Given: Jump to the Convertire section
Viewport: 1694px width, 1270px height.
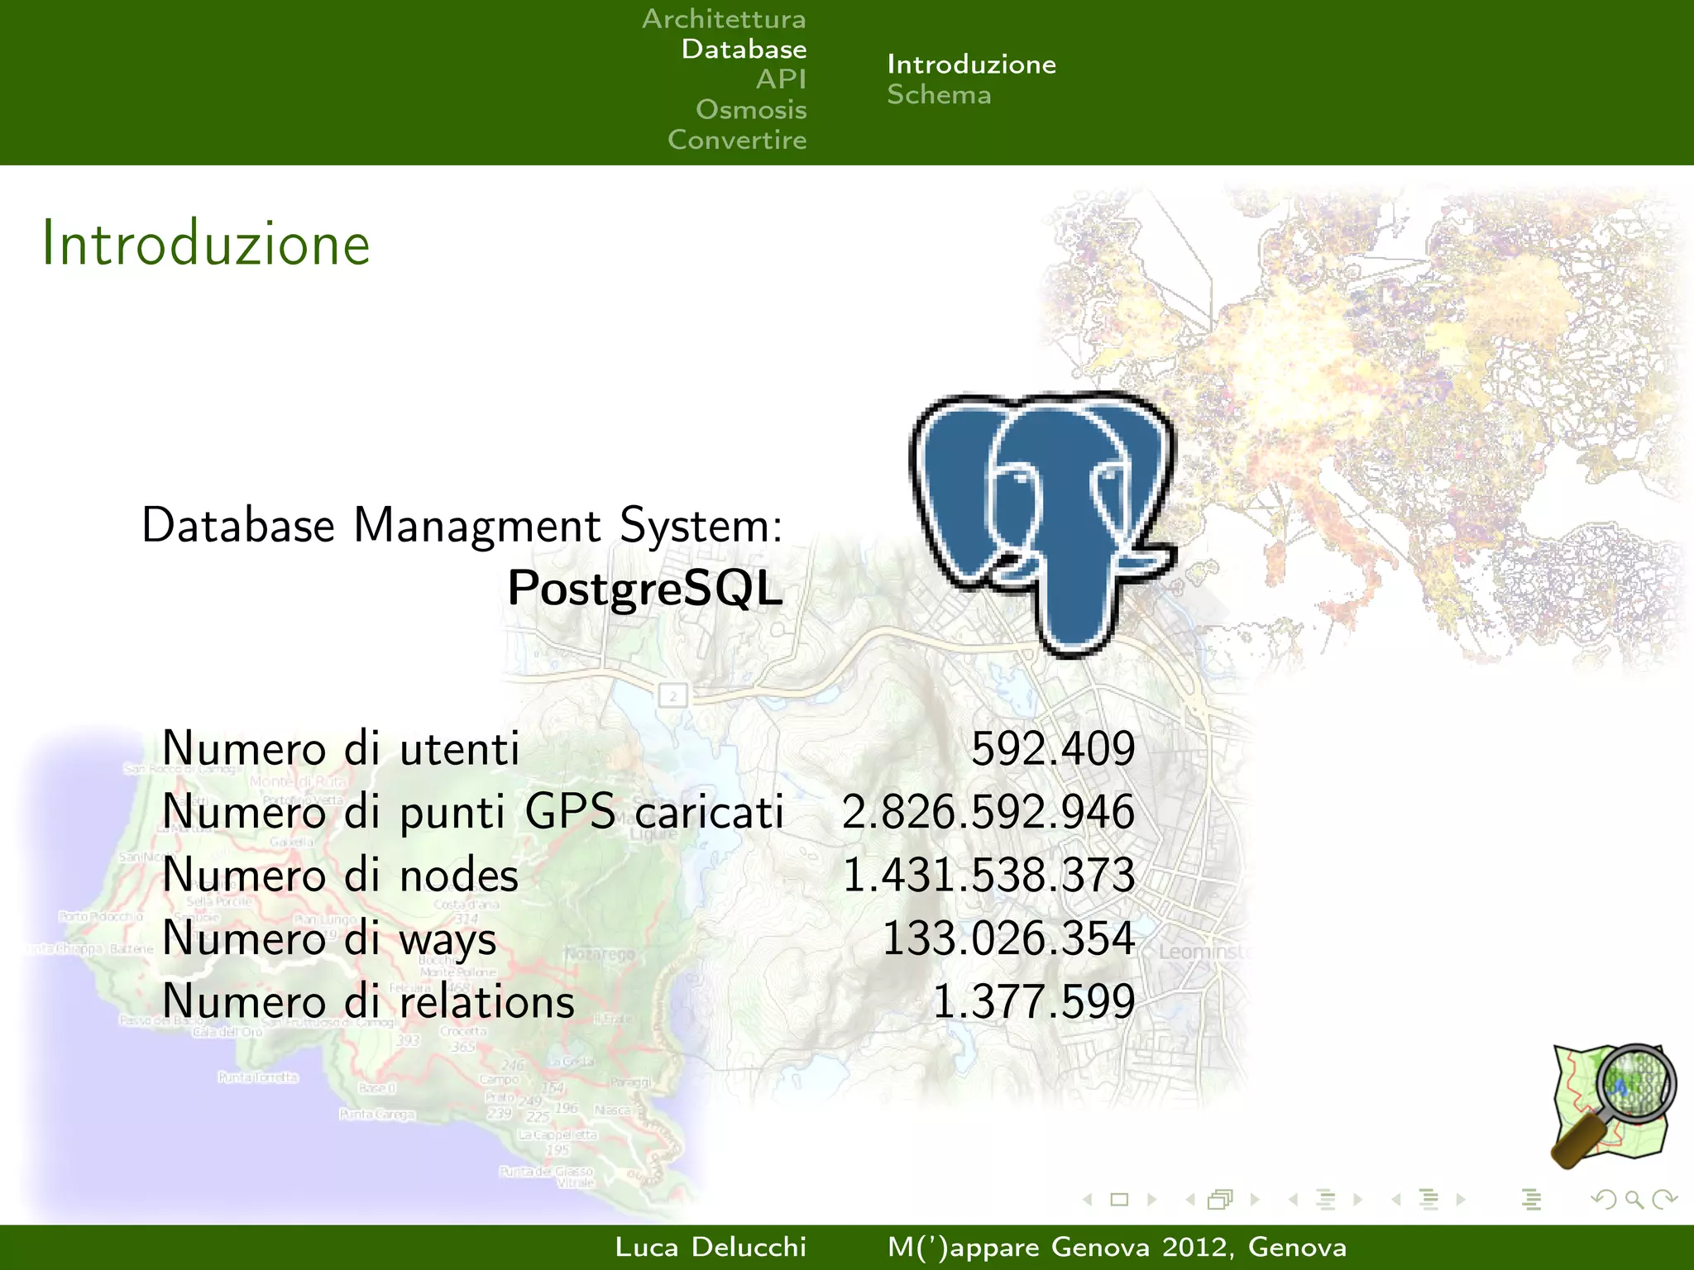Looking at the screenshot, I should point(737,140).
